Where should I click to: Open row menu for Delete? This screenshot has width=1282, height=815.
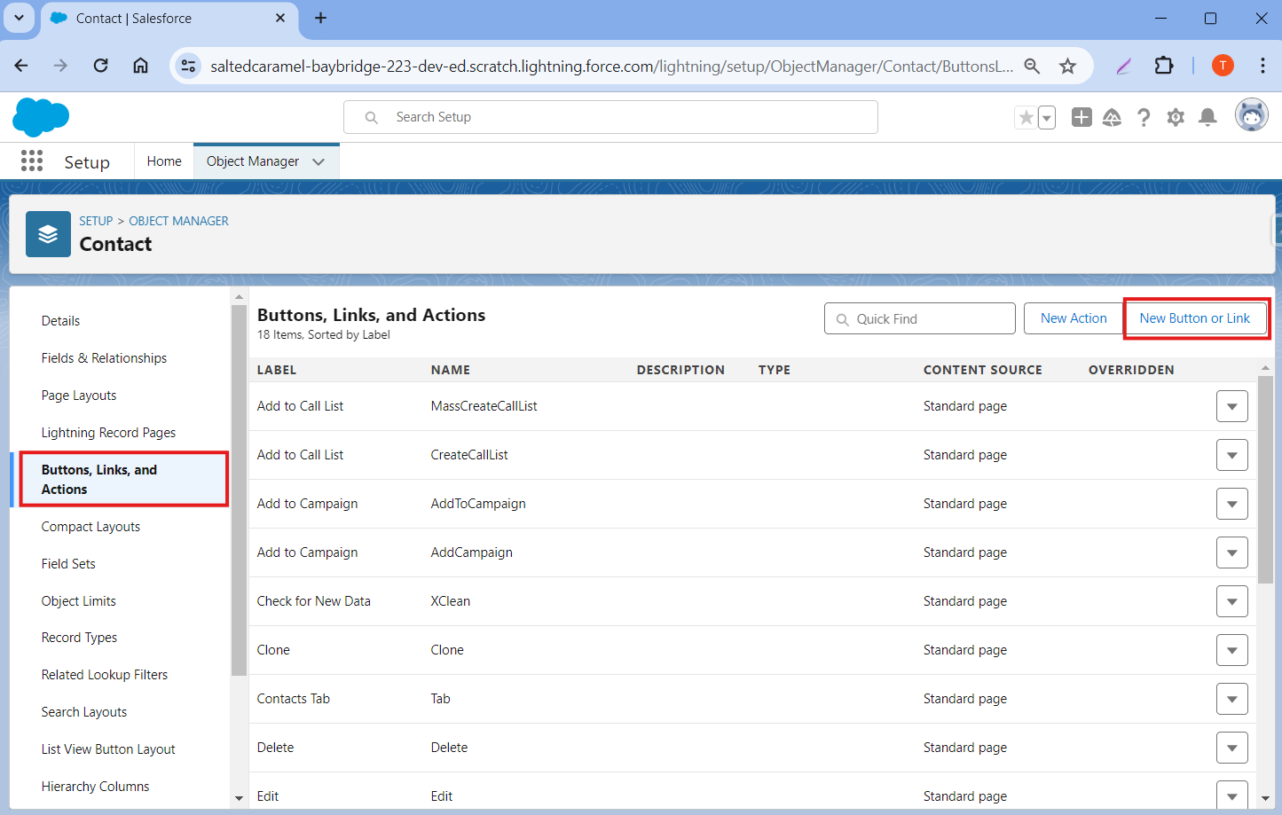click(1231, 748)
